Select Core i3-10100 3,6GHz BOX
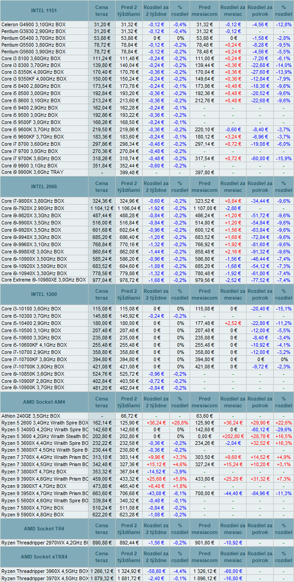The height and width of the screenshot is (582, 294). pyautogui.click(x=31, y=309)
